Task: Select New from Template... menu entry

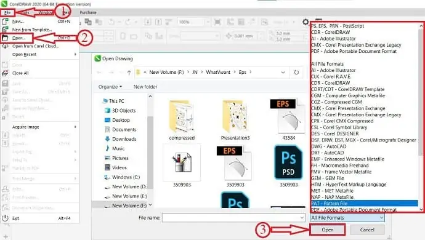Action: (39, 30)
